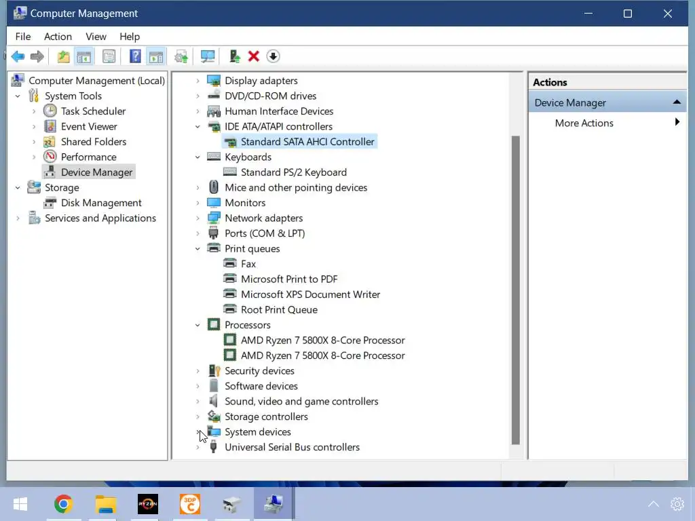Screen dimensions: 695x521
Task: Click the gear driver settings toolbar icon
Action: pyautogui.click(x=181, y=56)
